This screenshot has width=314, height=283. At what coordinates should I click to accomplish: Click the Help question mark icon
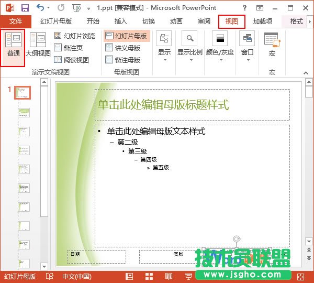click(x=244, y=8)
